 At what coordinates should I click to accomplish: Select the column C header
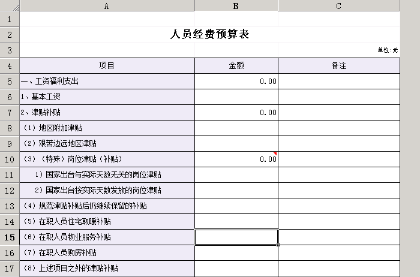click(x=338, y=5)
